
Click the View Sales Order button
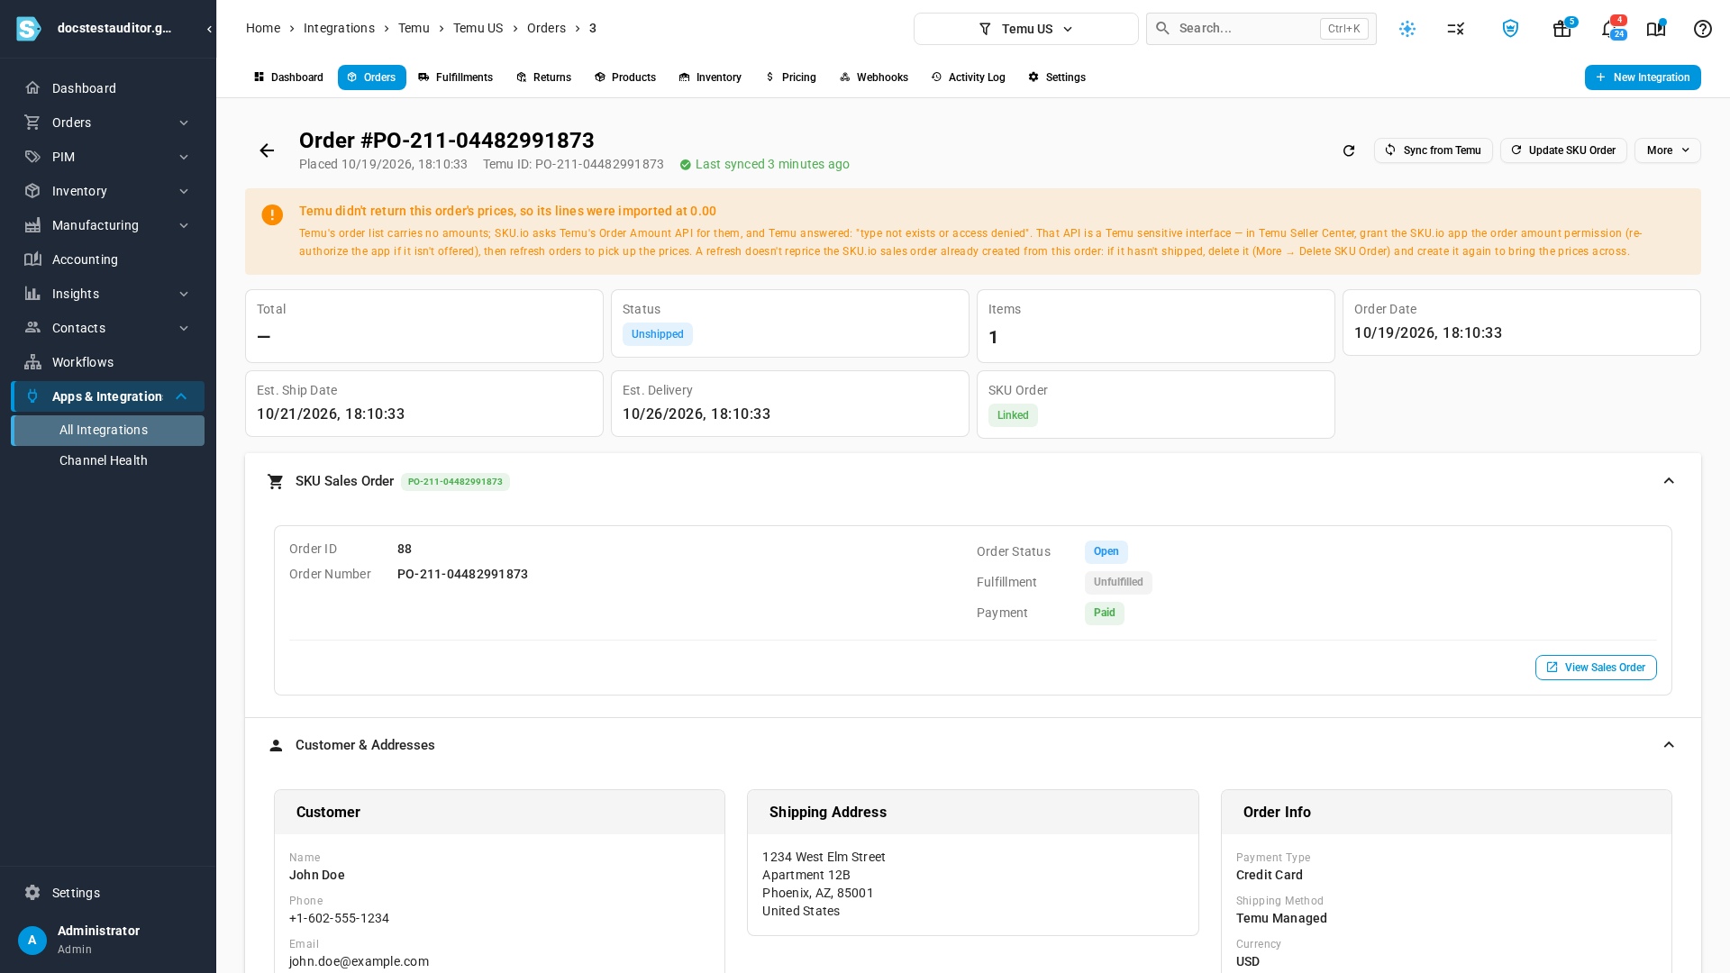pos(1596,668)
